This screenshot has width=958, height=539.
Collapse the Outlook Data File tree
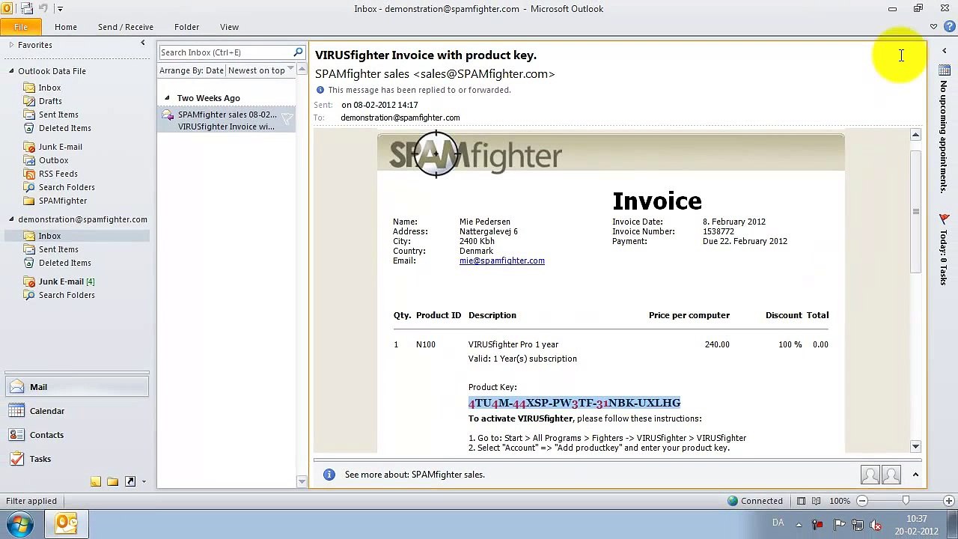coord(11,71)
